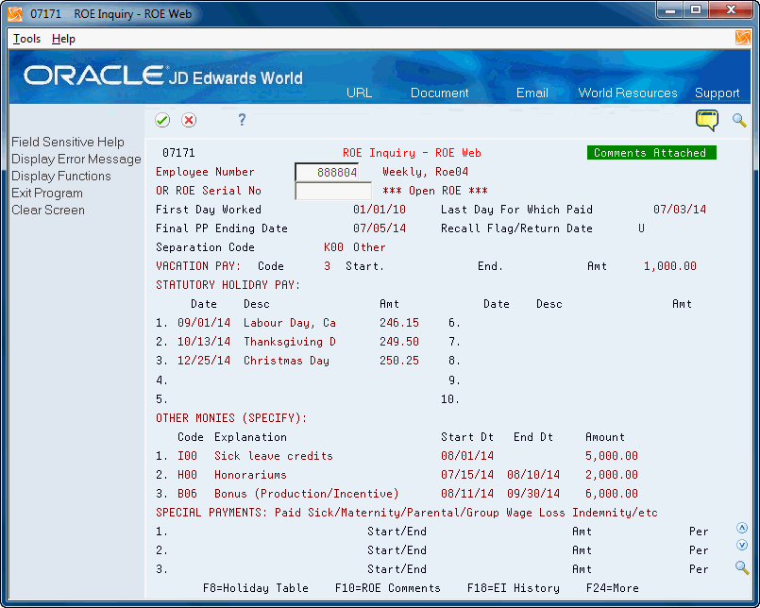Image resolution: width=760 pixels, height=608 pixels.
Task: Click holiday date 09/01/14
Action: click(204, 323)
